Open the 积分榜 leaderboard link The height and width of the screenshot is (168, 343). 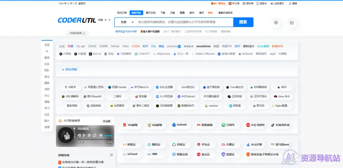pyautogui.click(x=234, y=4)
